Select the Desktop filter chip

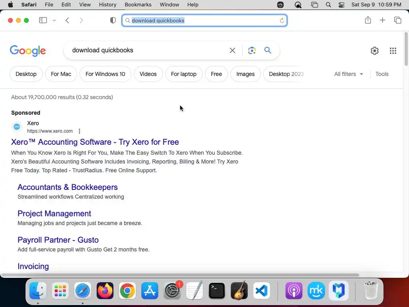[x=26, y=74]
